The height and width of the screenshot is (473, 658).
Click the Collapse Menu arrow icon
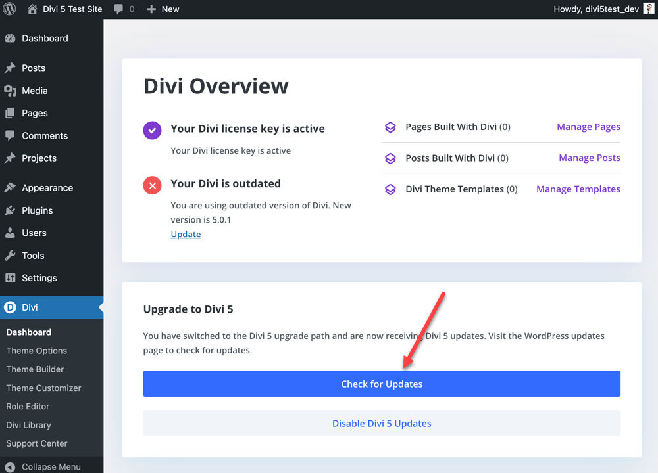coord(10,467)
